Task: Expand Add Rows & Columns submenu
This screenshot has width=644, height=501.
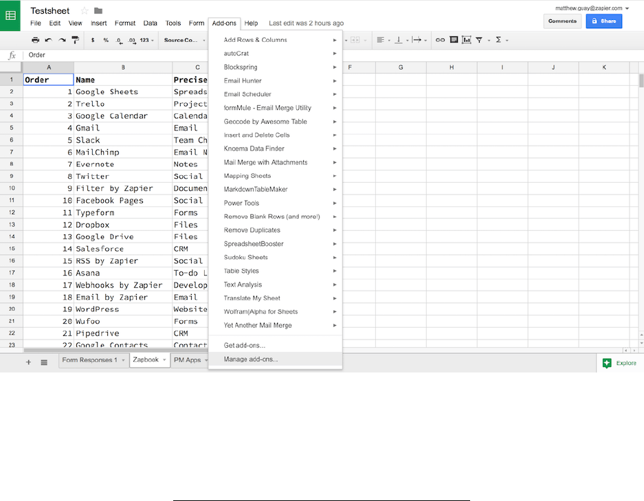Action: point(275,40)
